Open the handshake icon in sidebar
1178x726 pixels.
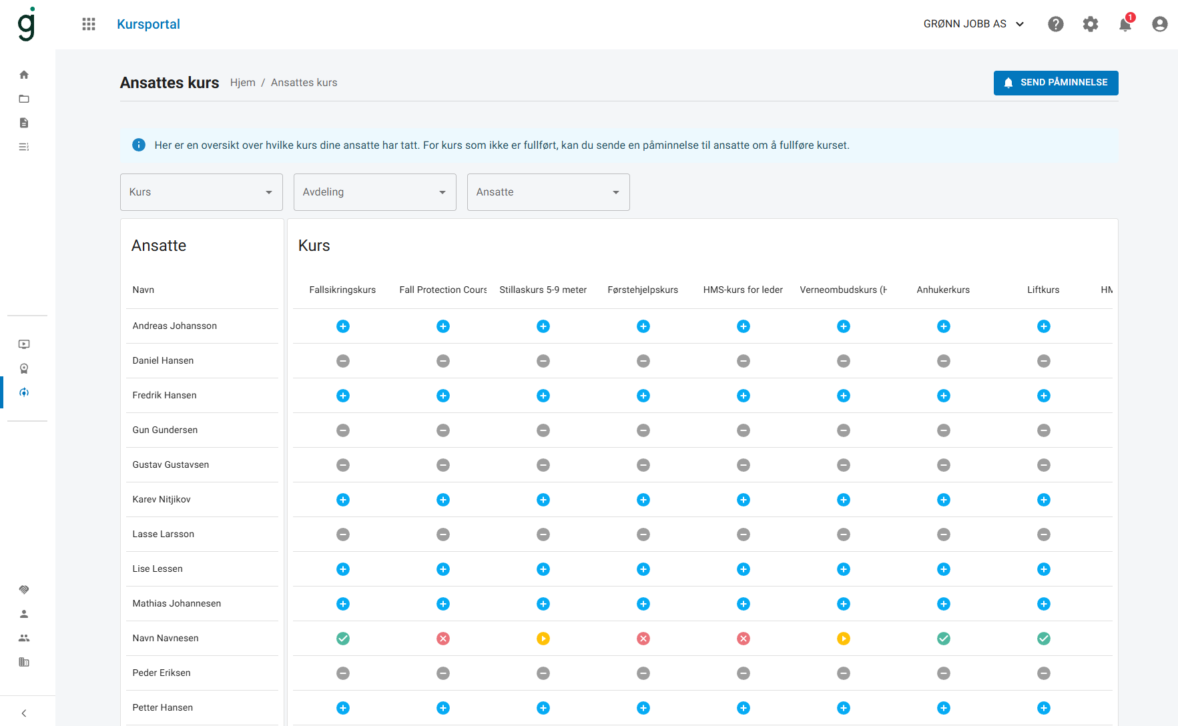24,590
